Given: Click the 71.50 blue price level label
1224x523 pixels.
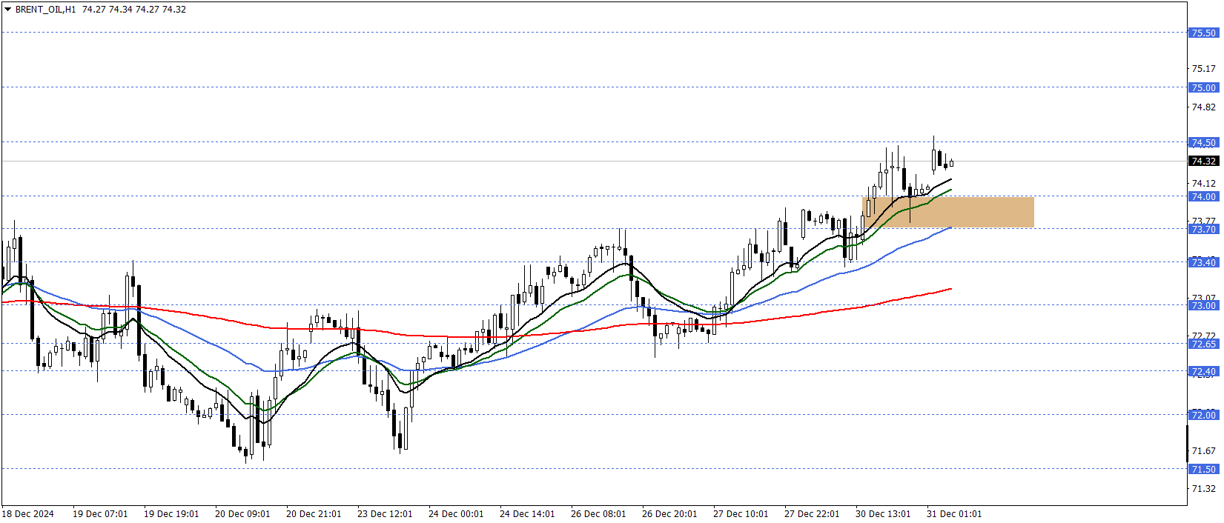Looking at the screenshot, I should pos(1203,469).
